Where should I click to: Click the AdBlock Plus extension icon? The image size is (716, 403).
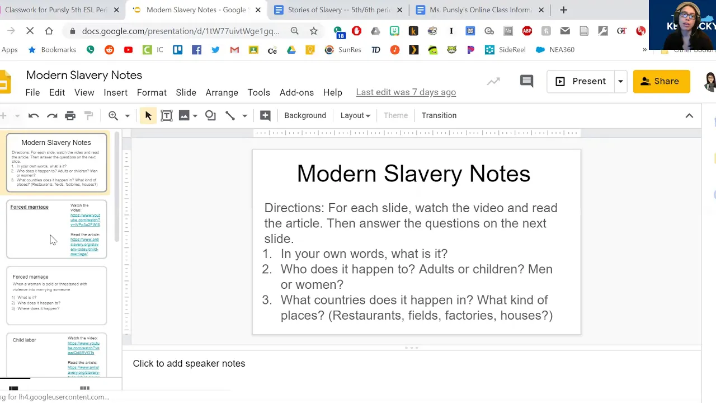527,31
